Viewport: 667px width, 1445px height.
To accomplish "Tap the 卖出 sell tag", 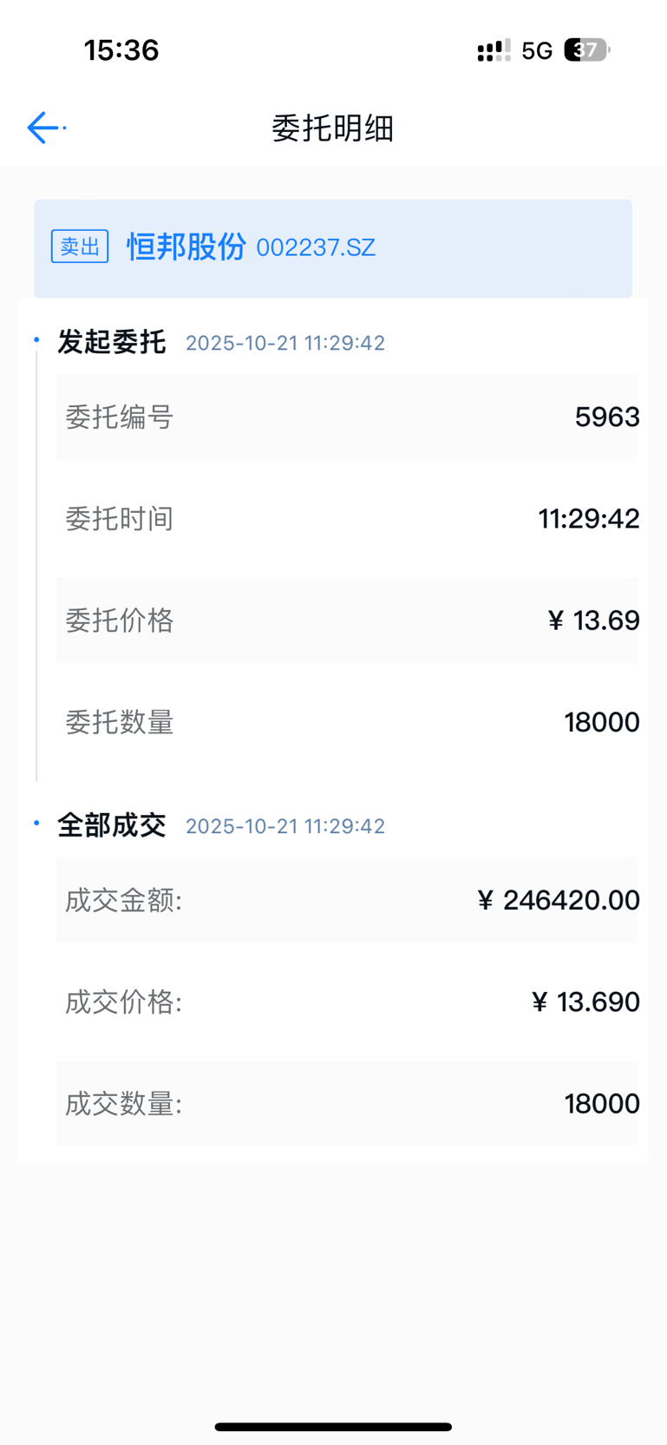I will (80, 246).
